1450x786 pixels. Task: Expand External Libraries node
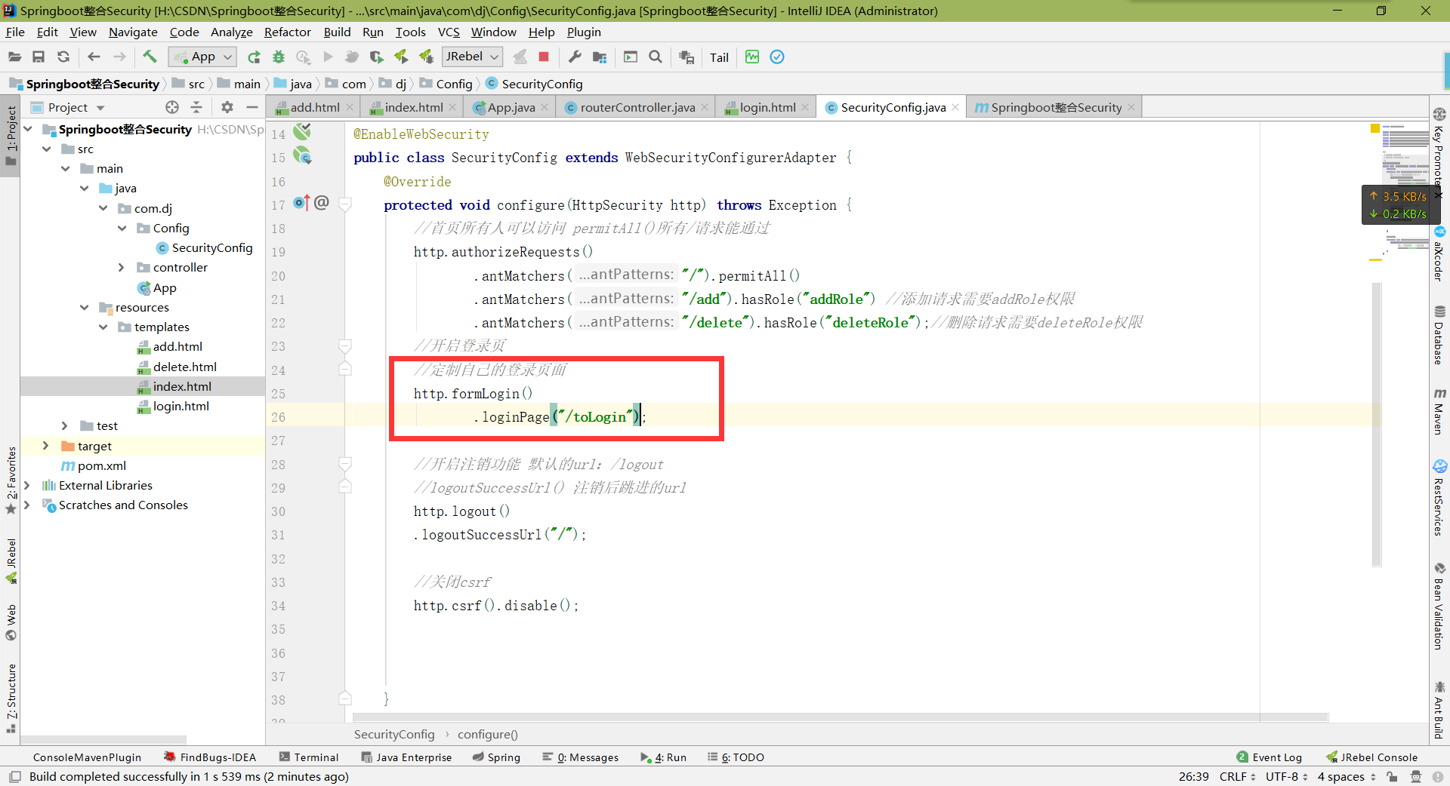point(28,485)
